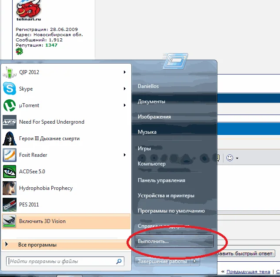Open Игры in Start menu
The image size is (280, 277).
(144, 149)
